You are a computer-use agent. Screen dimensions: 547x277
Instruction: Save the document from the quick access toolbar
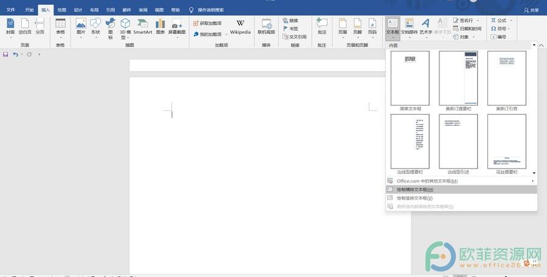pyautogui.click(x=5, y=55)
